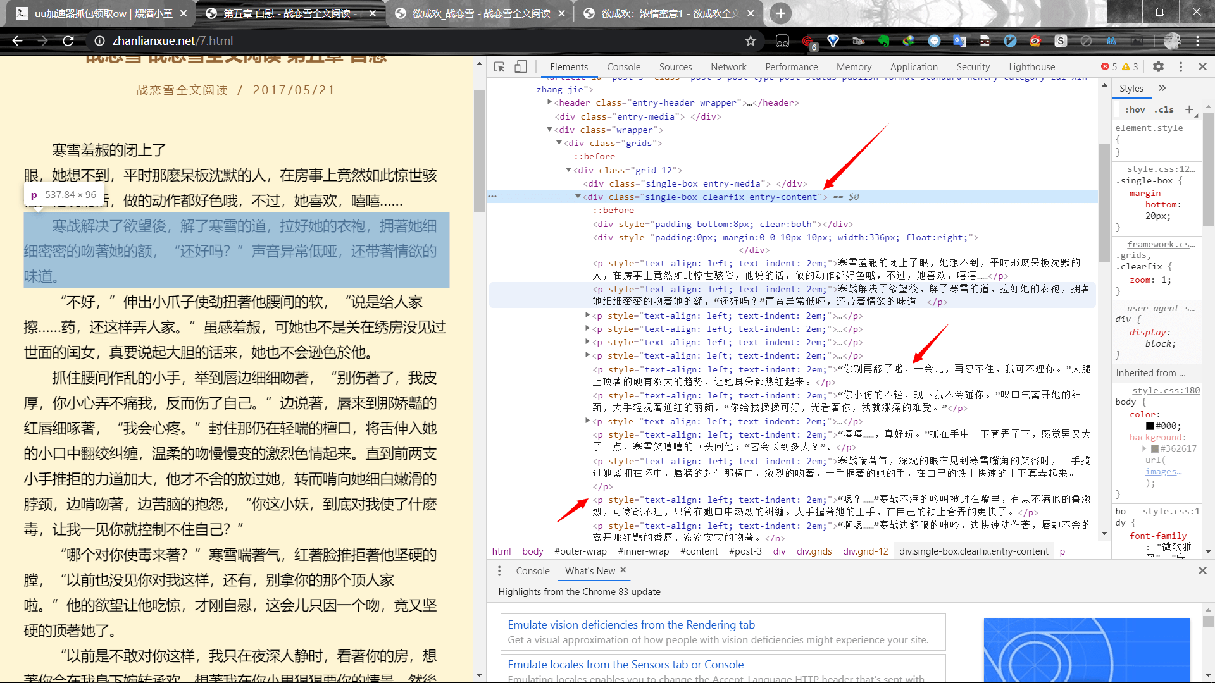Expand the header entry-header wrapper node
Screen dimensions: 1215x683
(549, 102)
